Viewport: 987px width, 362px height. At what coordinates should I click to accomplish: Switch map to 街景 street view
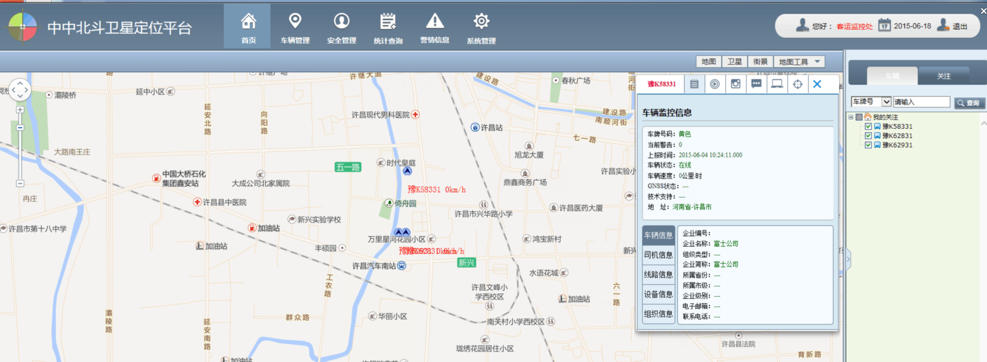[x=760, y=62]
